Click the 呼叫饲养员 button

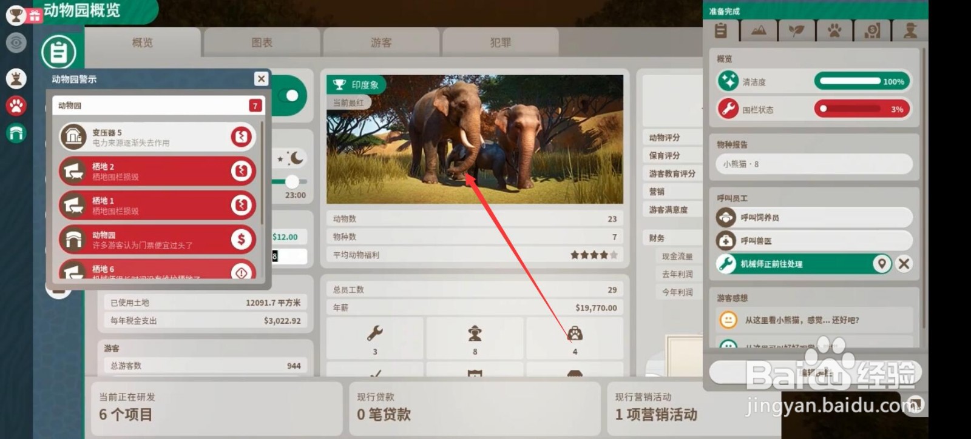[x=814, y=217]
